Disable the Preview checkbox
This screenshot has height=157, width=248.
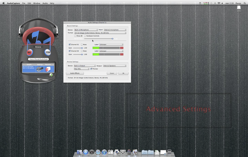(91, 69)
